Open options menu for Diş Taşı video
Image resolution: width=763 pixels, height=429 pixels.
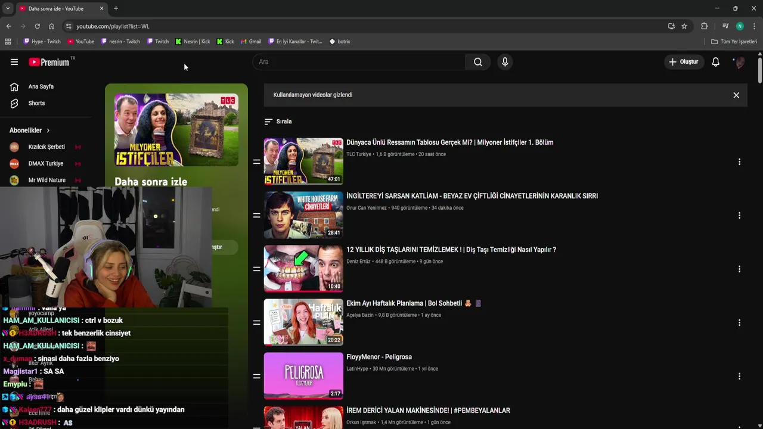click(x=739, y=269)
